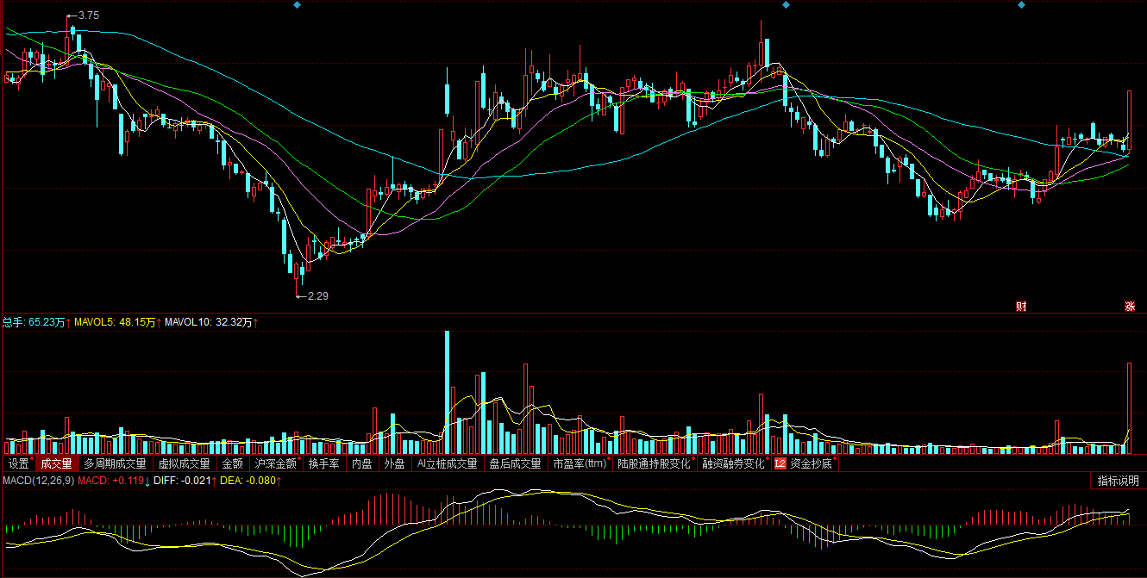This screenshot has height=578, width=1147.
Task: Switch to 虚拟成交量 tab
Action: 184,463
